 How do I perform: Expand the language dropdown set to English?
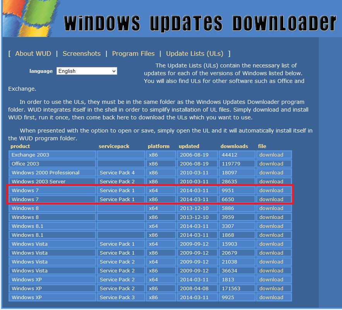[87, 71]
